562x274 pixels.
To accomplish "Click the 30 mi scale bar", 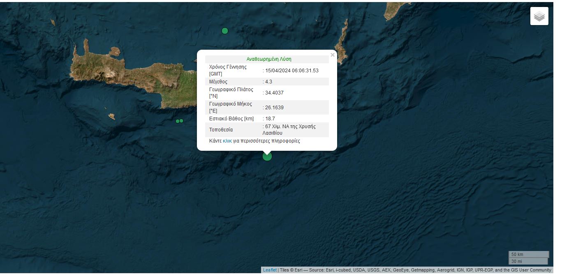I will [x=528, y=261].
